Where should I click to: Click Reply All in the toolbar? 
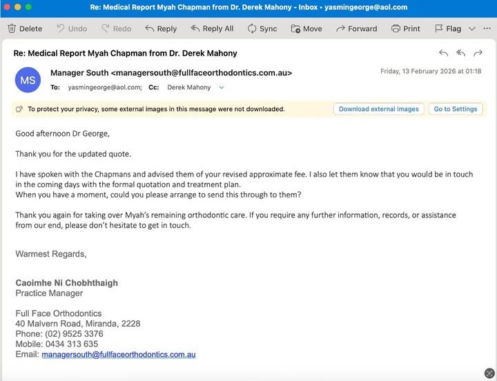(x=212, y=28)
